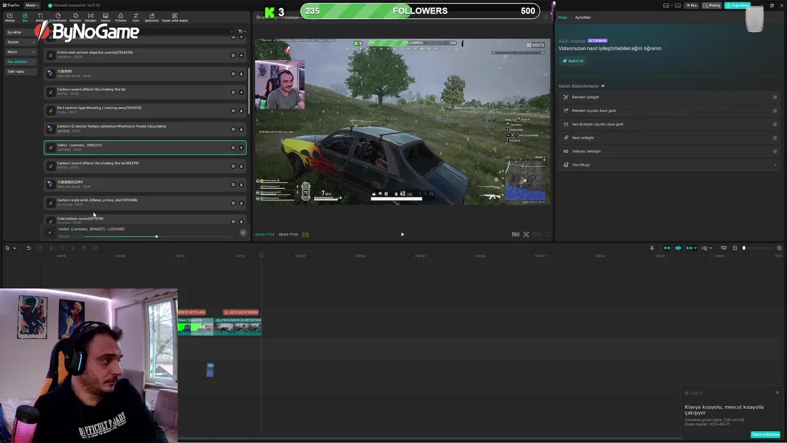Switch to the Ayrıntılar tab
Viewport: 787px width, 443px height.
[583, 17]
